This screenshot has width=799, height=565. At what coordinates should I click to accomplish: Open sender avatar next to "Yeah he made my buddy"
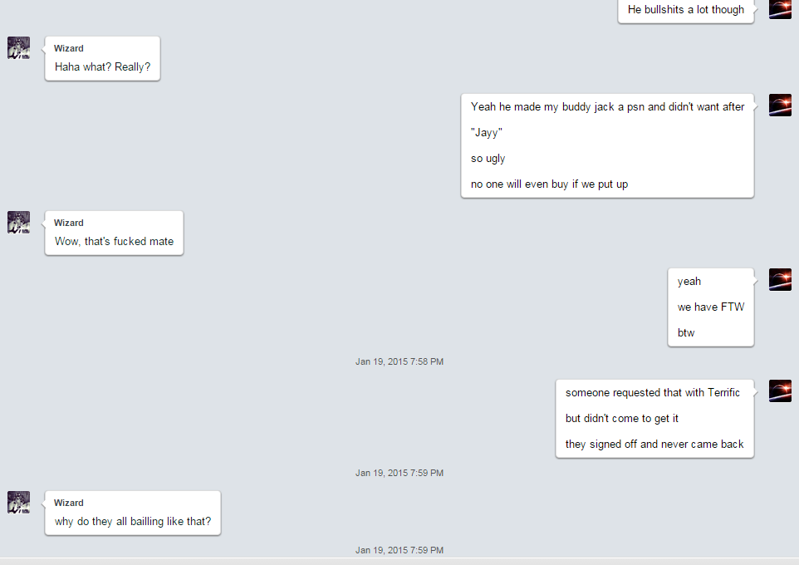(780, 105)
